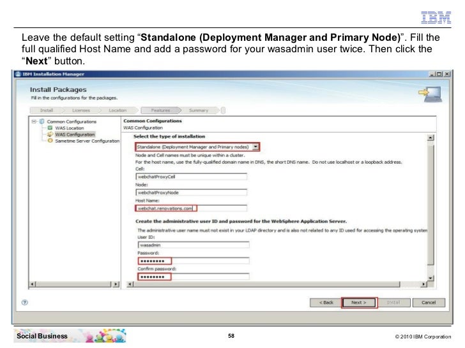
Task: Open the installation type dropdown arrow
Action: [255, 147]
